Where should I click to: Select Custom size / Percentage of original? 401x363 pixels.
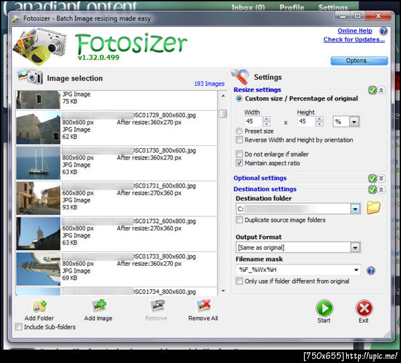(x=239, y=98)
